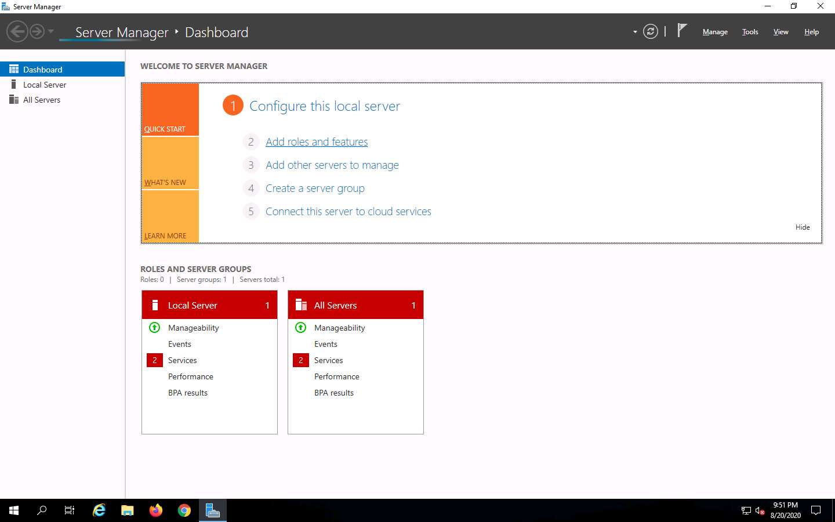
Task: Open Services in Local Server tile
Action: (x=183, y=360)
